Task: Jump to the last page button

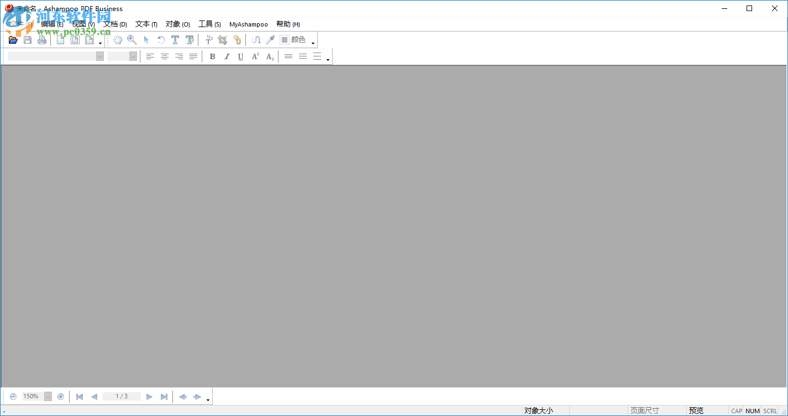Action: point(164,397)
